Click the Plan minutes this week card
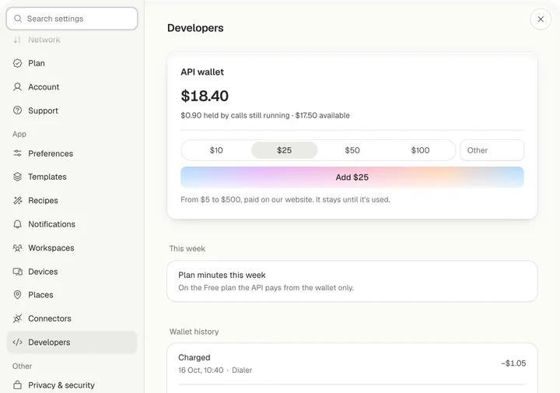This screenshot has width=560, height=393. (x=352, y=281)
